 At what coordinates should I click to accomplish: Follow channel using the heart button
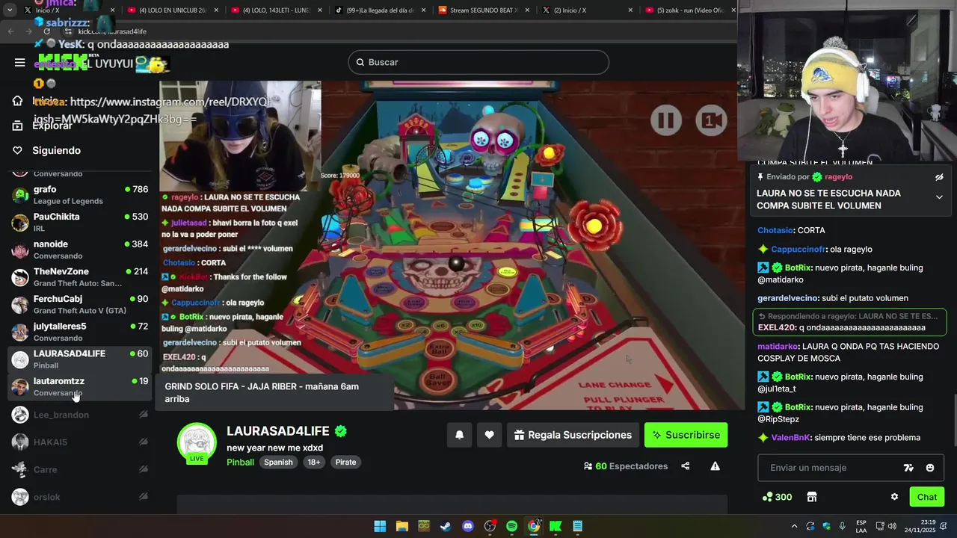tap(489, 435)
